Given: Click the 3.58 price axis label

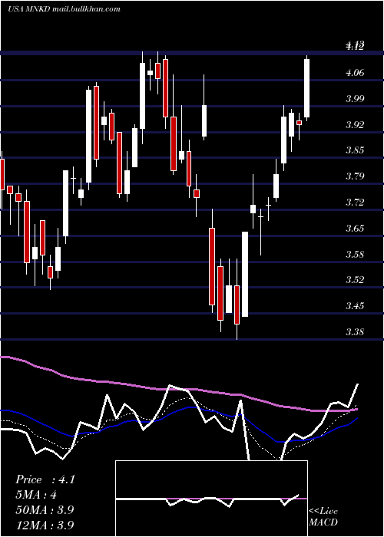Looking at the screenshot, I should pyautogui.click(x=355, y=254).
